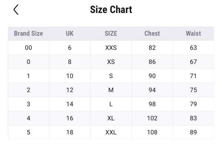Image resolution: width=222 pixels, height=150 pixels.
Task: Select the Brand Size column header
Action: pos(28,34)
